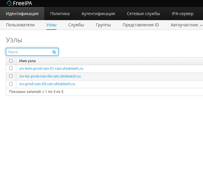Screen dimensions: 203x169
Task: Open the Идентификация main tab
Action: point(22,14)
